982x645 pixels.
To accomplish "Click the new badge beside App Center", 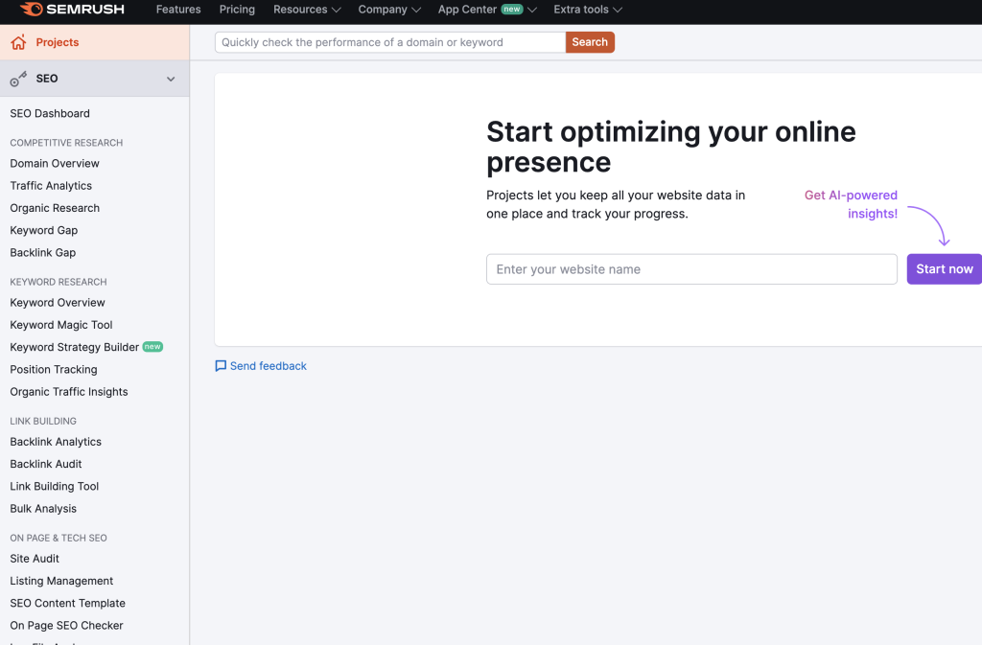I will (509, 10).
